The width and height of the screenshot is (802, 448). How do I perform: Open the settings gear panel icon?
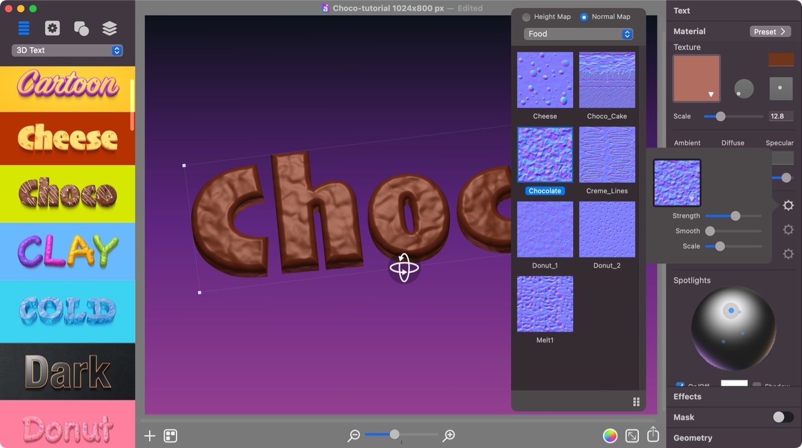click(52, 28)
